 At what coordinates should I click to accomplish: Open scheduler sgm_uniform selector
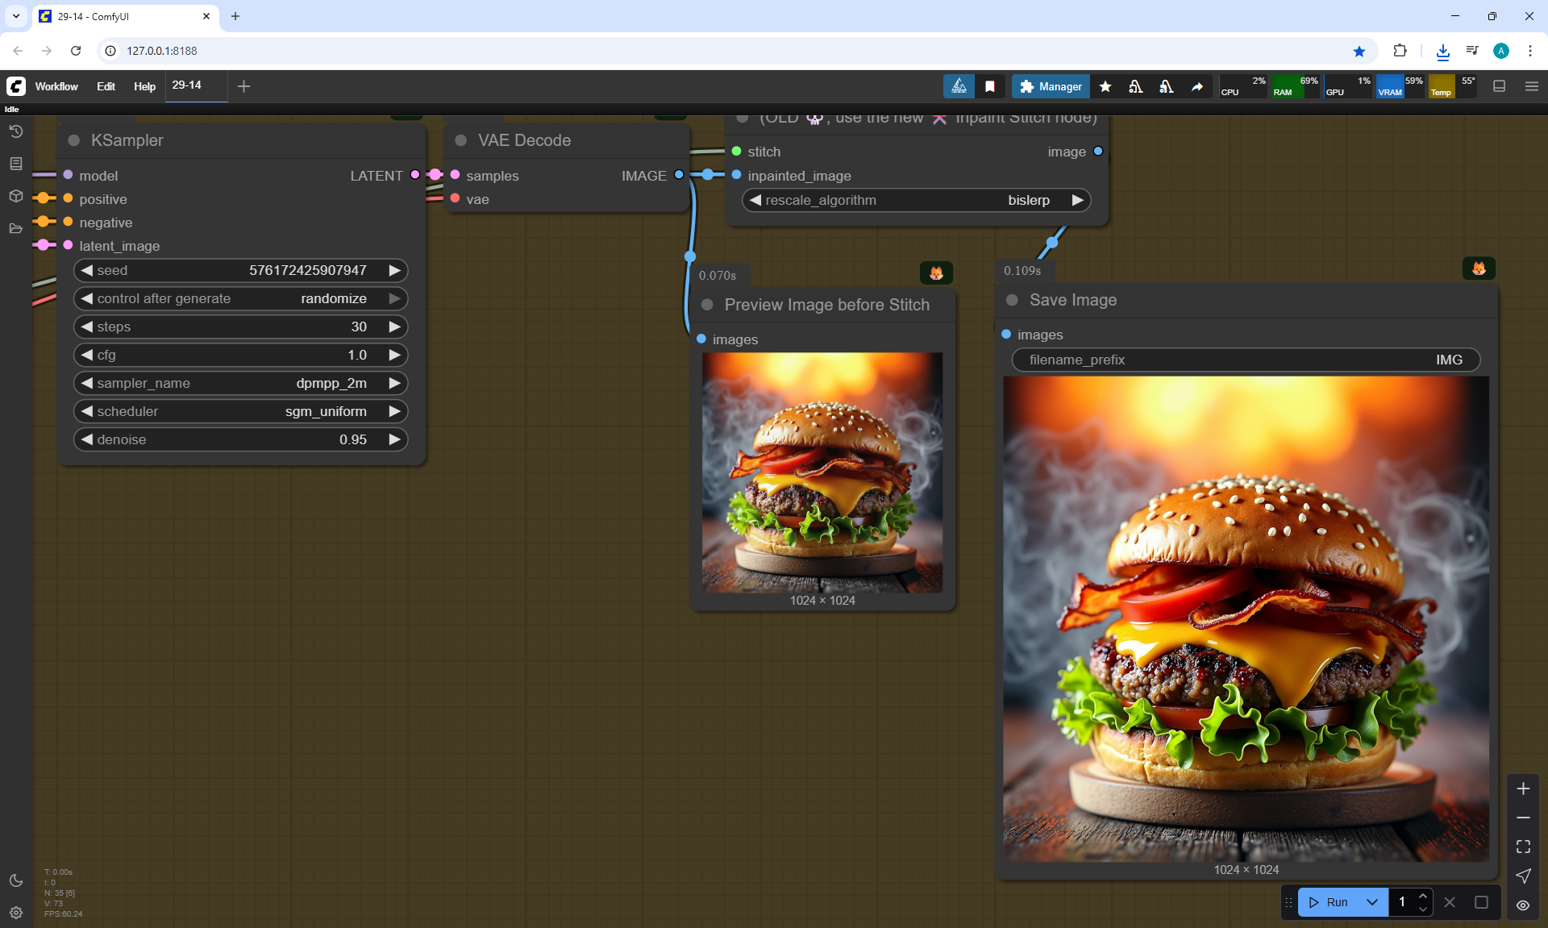(240, 411)
